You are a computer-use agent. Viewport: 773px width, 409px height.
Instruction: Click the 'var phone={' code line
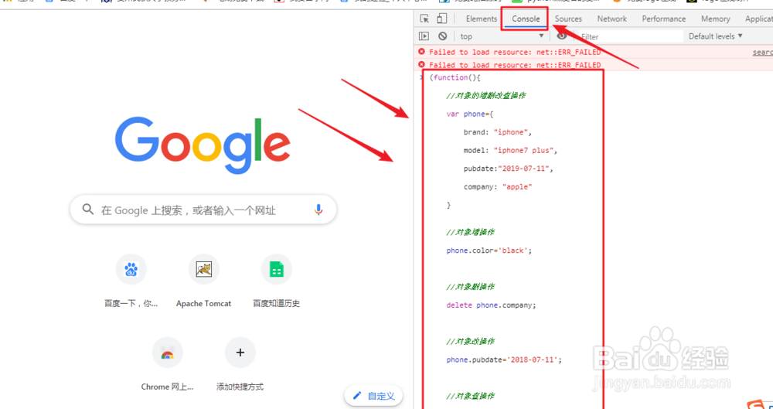[x=470, y=114]
